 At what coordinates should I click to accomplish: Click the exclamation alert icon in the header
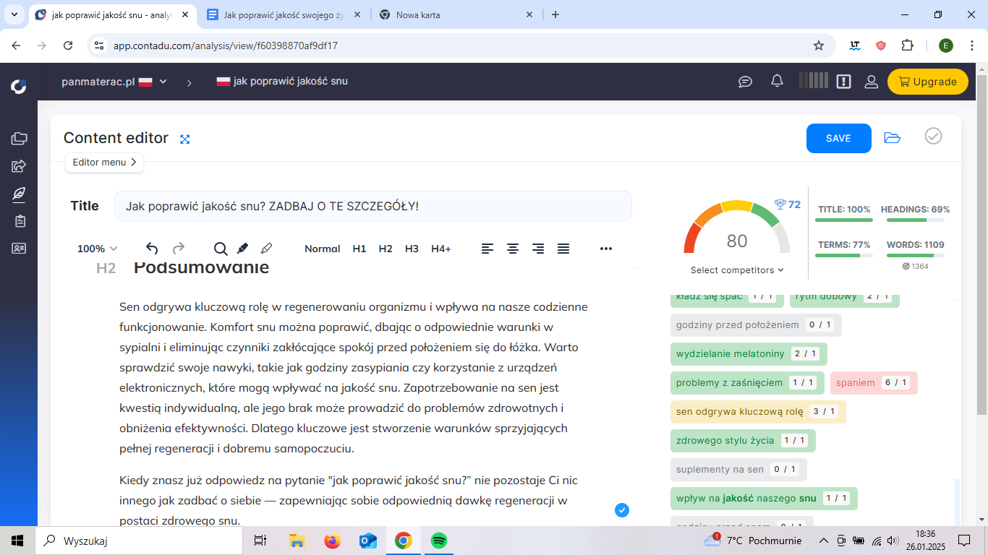843,82
